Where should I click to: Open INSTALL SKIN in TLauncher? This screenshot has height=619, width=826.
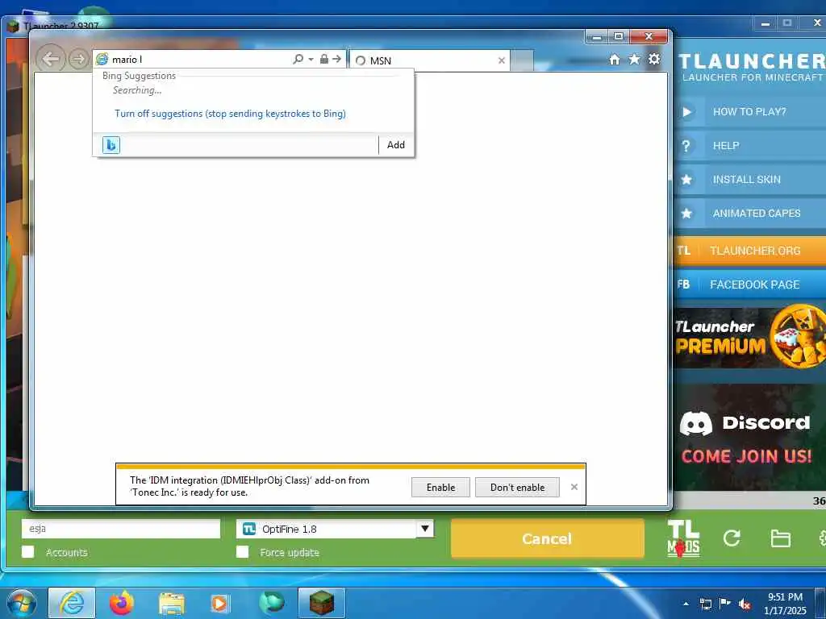pyautogui.click(x=749, y=180)
